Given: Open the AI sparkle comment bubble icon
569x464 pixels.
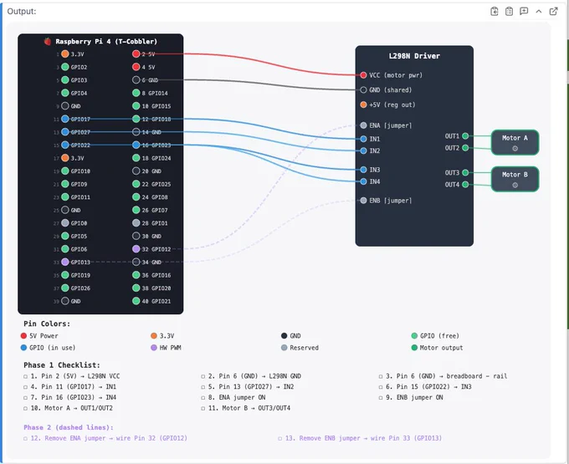Looking at the screenshot, I should tap(524, 11).
